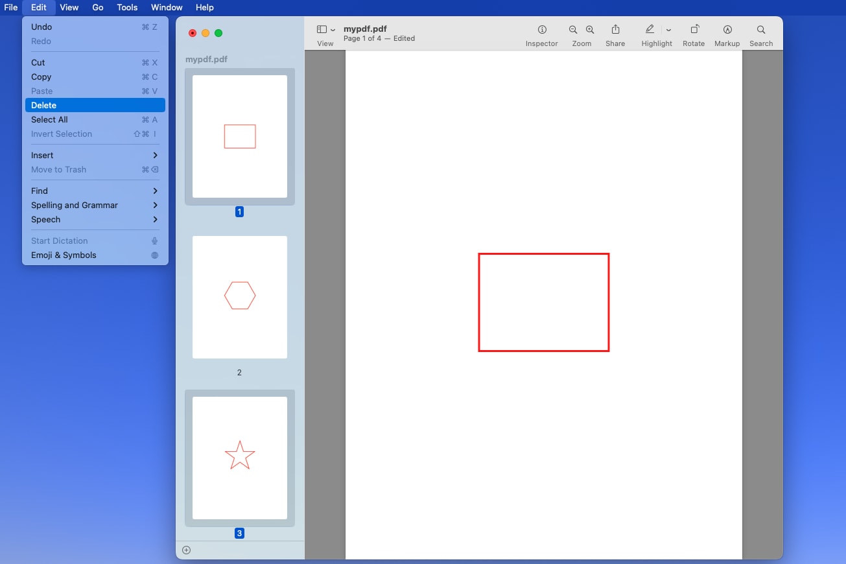Click page number badge 3

[x=239, y=534]
